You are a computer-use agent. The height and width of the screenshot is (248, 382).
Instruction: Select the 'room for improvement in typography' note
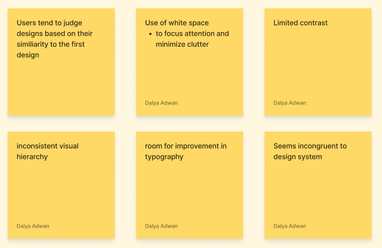(x=189, y=185)
